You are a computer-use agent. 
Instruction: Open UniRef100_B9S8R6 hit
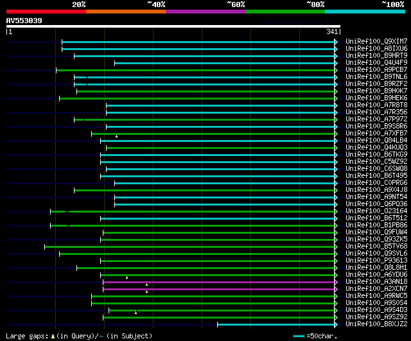pyautogui.click(x=376, y=127)
